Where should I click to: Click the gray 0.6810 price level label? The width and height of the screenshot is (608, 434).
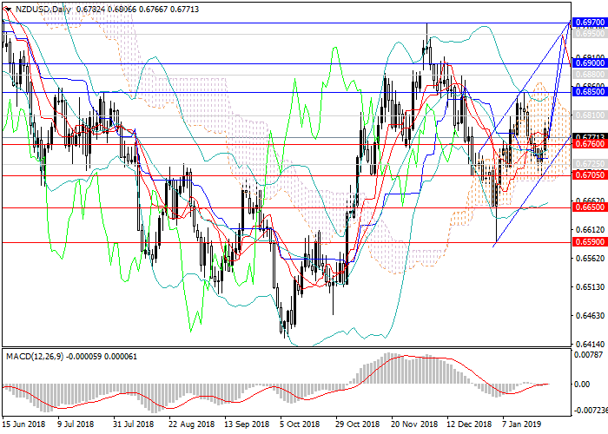coord(589,115)
